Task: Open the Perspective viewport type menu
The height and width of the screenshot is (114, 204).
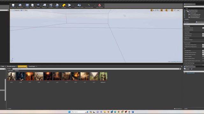Action: click(16, 10)
